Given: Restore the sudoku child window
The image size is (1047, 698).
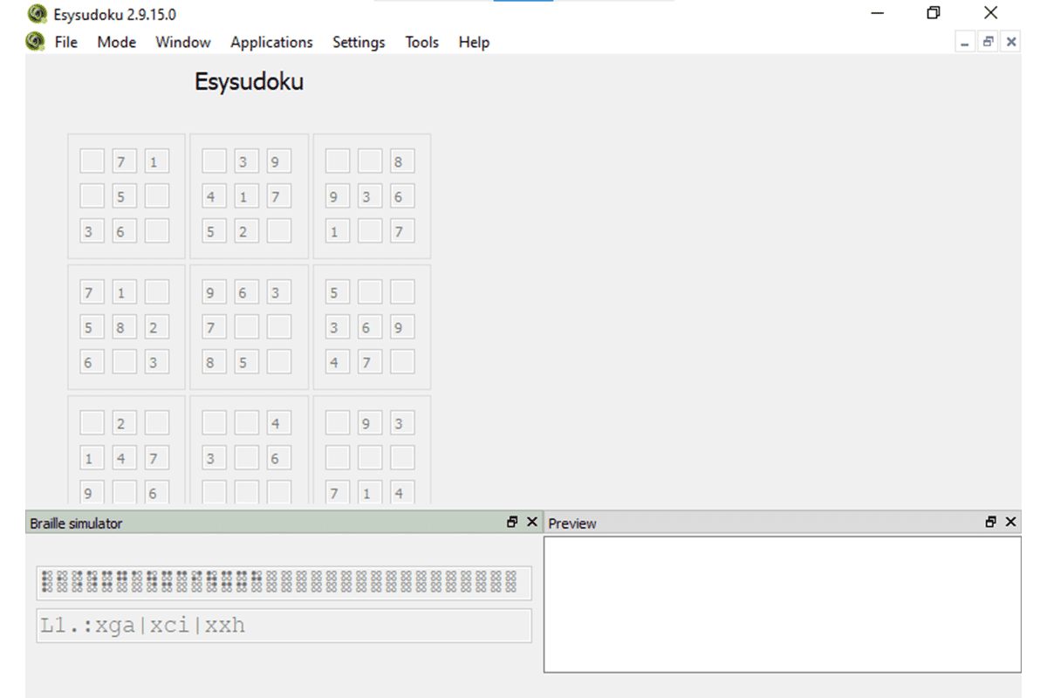Looking at the screenshot, I should [987, 41].
